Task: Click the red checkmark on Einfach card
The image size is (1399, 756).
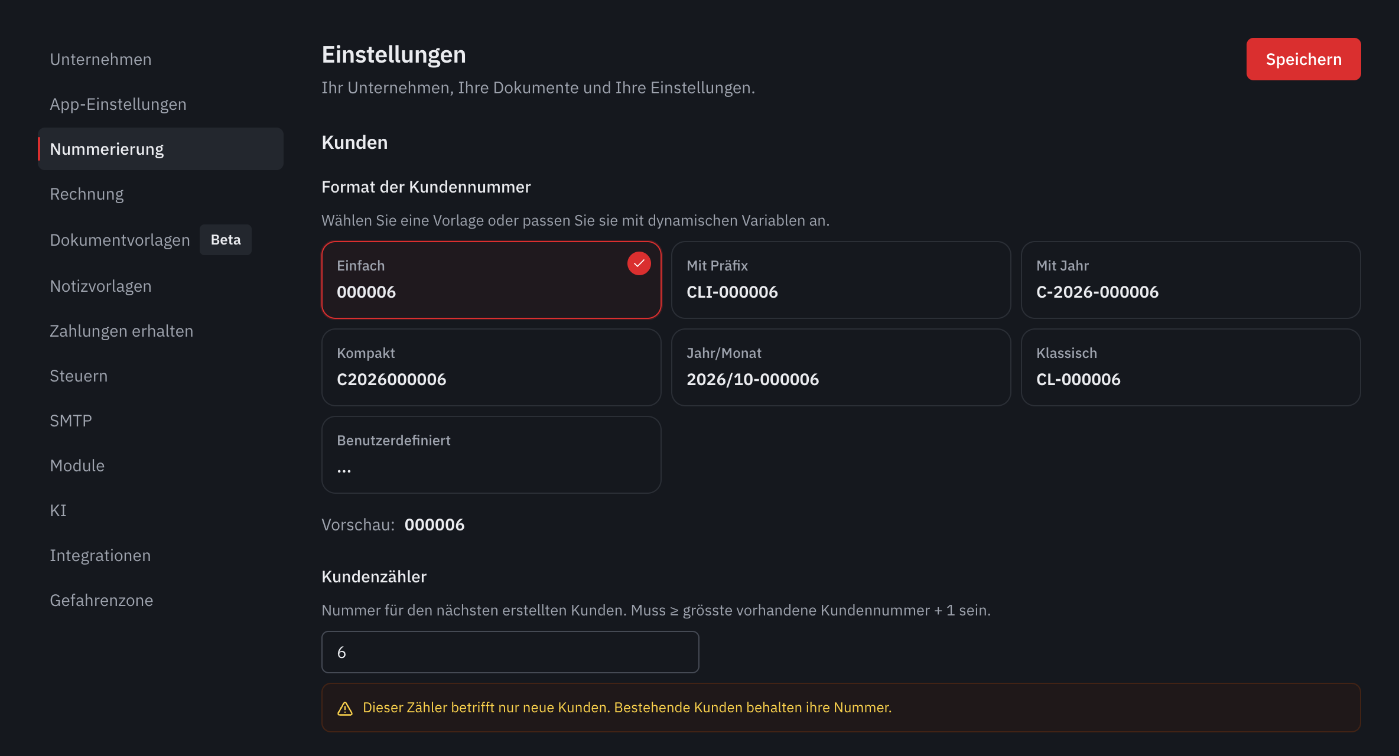Action: pyautogui.click(x=639, y=263)
